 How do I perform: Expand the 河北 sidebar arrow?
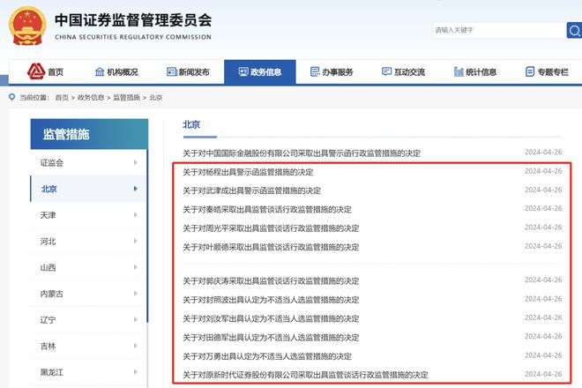136,241
